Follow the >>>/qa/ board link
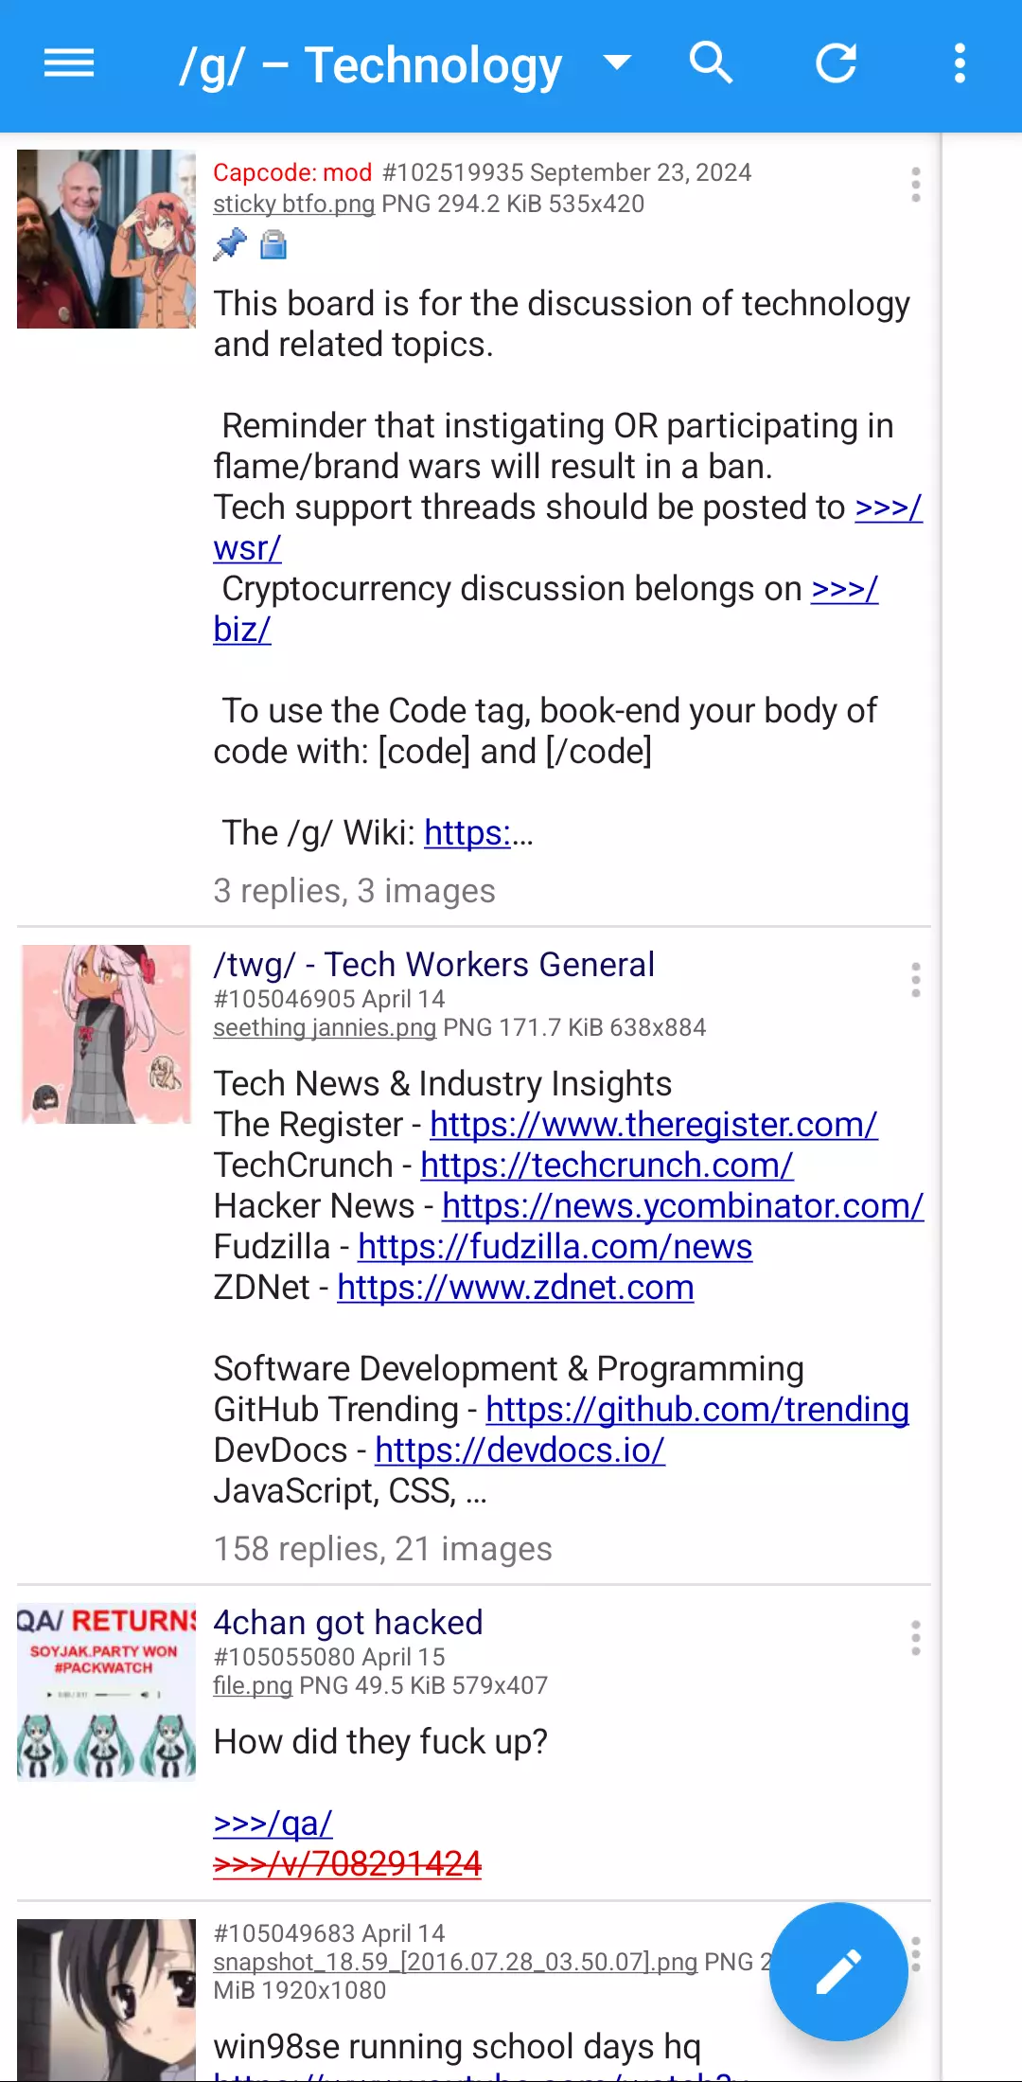 273,1824
